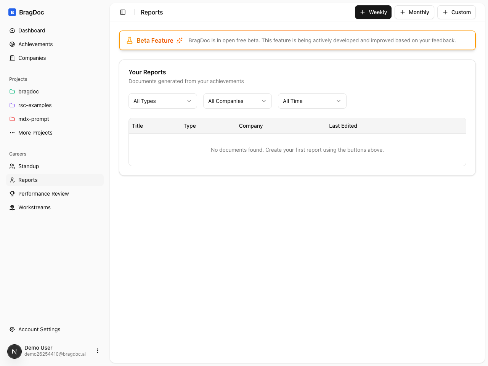488x366 pixels.
Task: Open the All Time date filter
Action: [312, 101]
